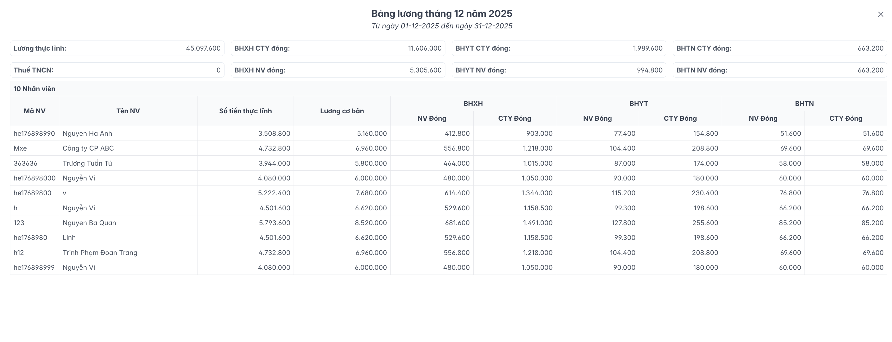Close the payroll dialog with the X icon

point(880,14)
